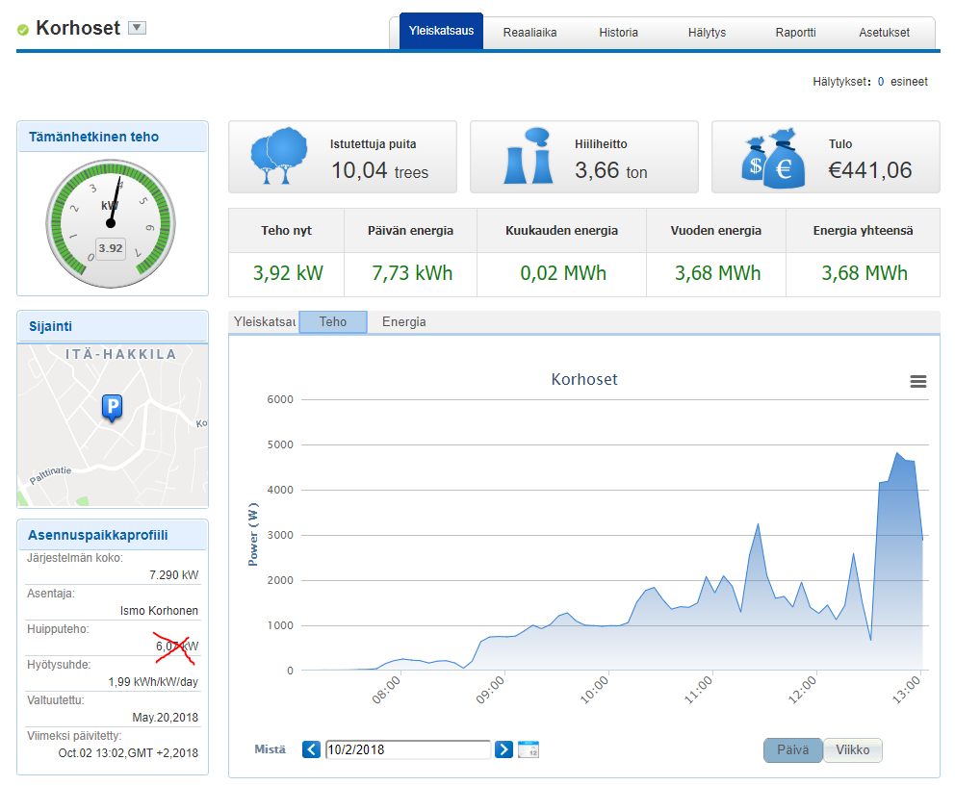Open the Asetukset settings tab
This screenshot has height=786, width=955.
pyautogui.click(x=884, y=33)
